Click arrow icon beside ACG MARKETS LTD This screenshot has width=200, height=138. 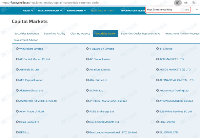tap(157, 59)
